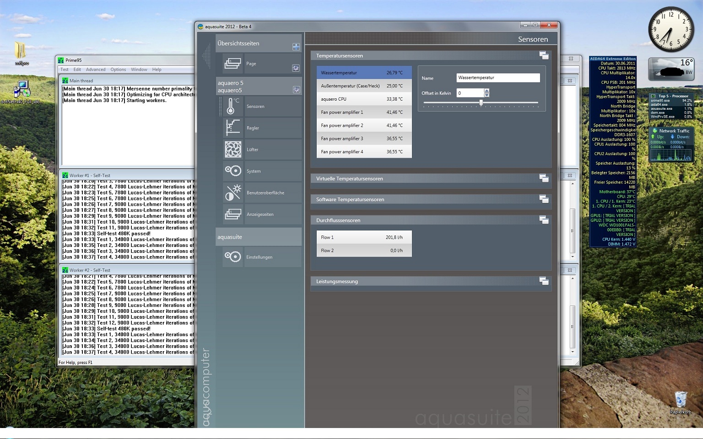Click the Worker #1 Self-Test window icon
Image resolution: width=703 pixels, height=439 pixels.
[x=65, y=175]
